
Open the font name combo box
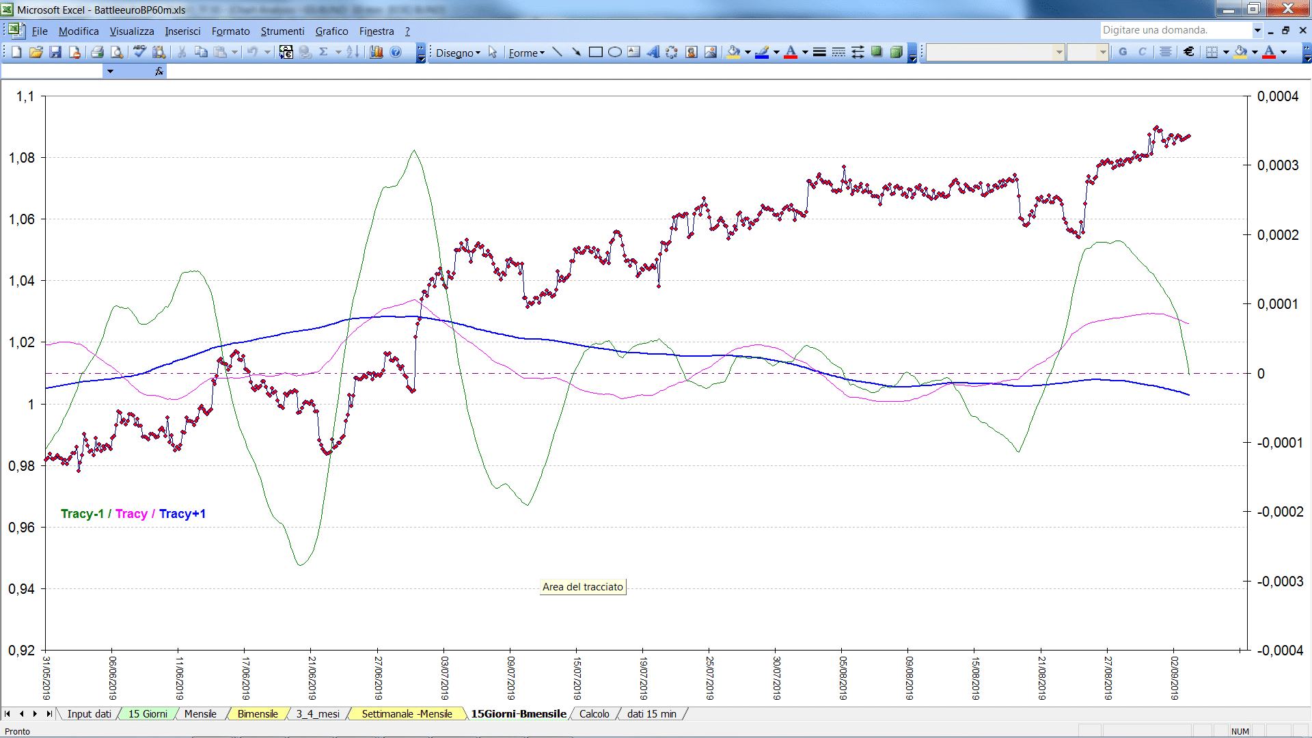[x=995, y=52]
